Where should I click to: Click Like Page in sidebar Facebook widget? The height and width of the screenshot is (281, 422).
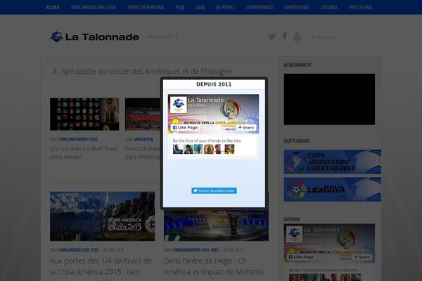(x=301, y=257)
